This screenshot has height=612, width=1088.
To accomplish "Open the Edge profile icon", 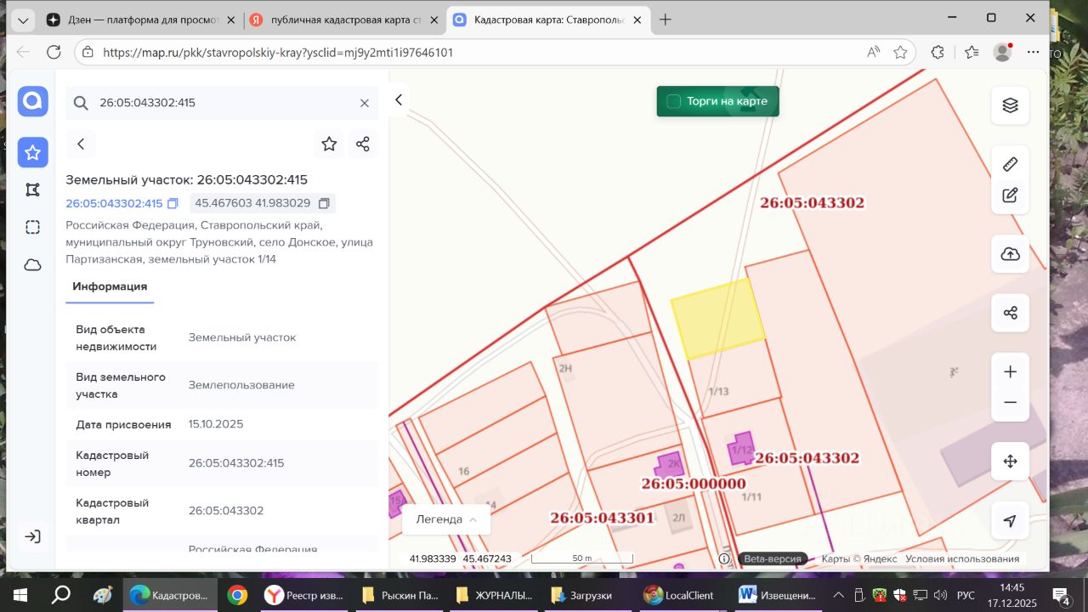I will click(1003, 52).
